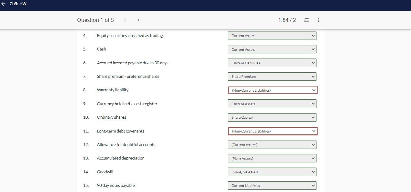The image size is (411, 192).
Task: Click the text 90 day notes payable
Action: [x=116, y=186]
